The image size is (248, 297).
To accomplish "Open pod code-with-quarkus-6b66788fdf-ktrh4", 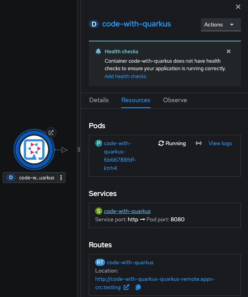I will 120,156.
